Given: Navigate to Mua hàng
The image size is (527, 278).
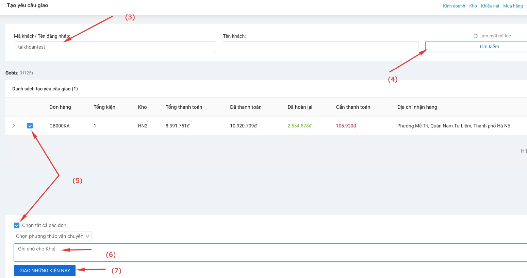Looking at the screenshot, I should [x=513, y=6].
